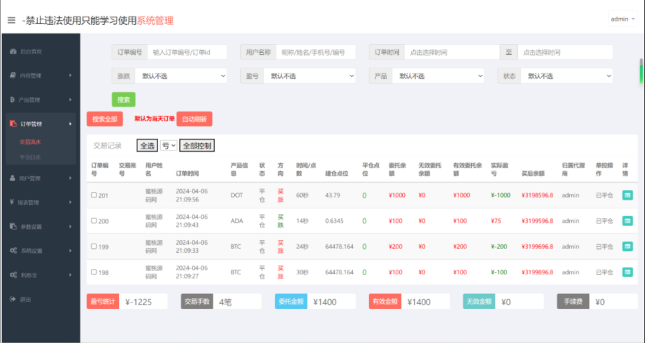Click the 0.6345 opening price cell
Screen dimensions: 645x343
[x=335, y=221]
